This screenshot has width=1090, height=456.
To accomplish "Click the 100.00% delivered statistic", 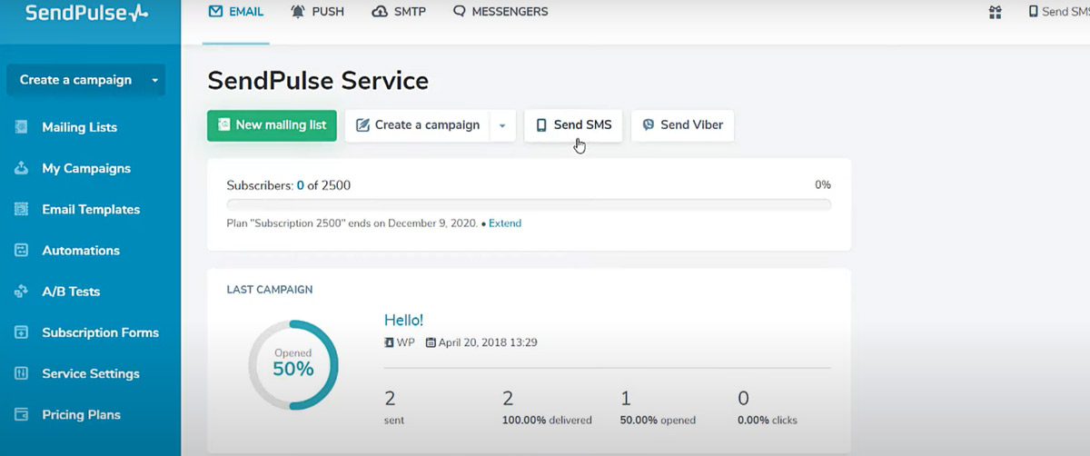I will (x=547, y=407).
